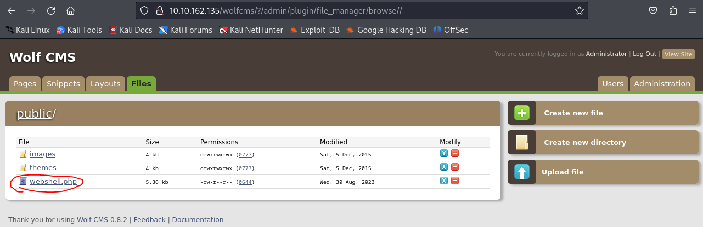
Task: Click the insecure connection padlock icon
Action: (160, 10)
